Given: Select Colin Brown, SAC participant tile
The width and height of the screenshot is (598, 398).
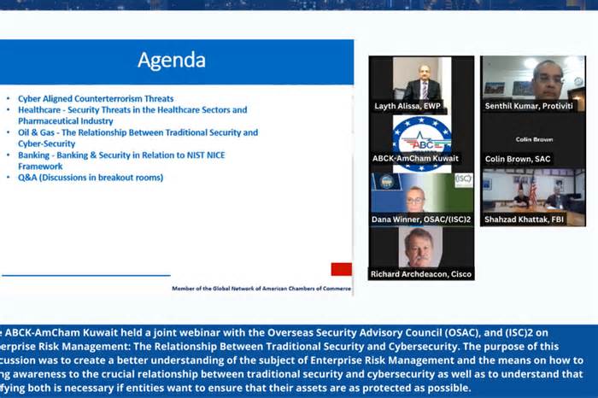Looking at the screenshot, I should [533, 140].
